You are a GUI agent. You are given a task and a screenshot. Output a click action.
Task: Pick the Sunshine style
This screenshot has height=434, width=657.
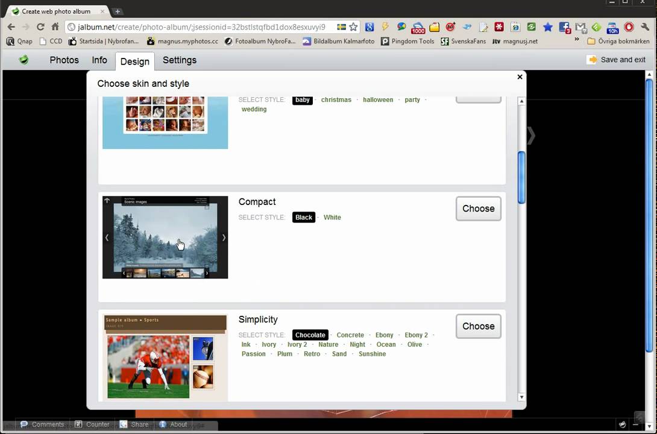[372, 354]
